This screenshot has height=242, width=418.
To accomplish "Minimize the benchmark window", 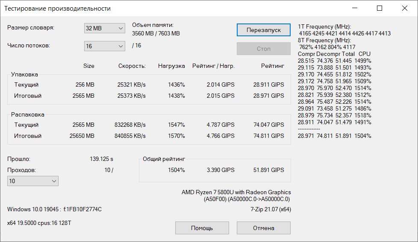I will point(355,8).
